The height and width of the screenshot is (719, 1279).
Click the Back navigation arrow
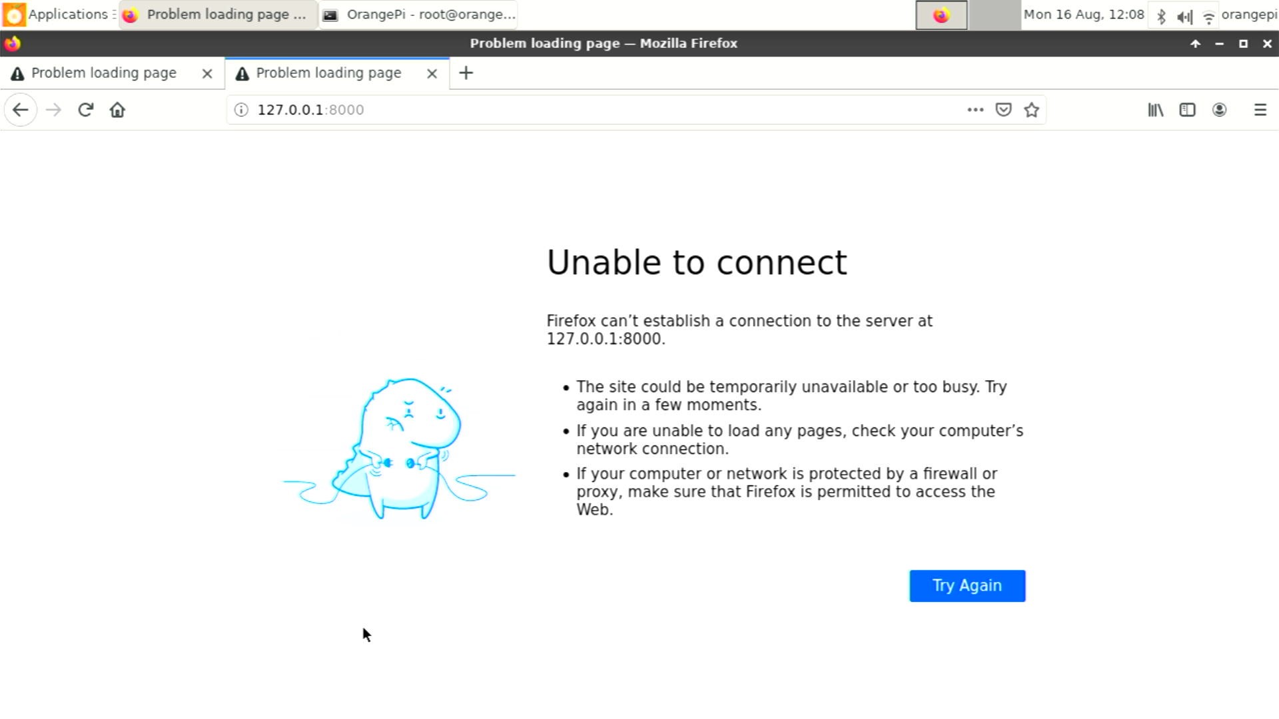click(20, 110)
